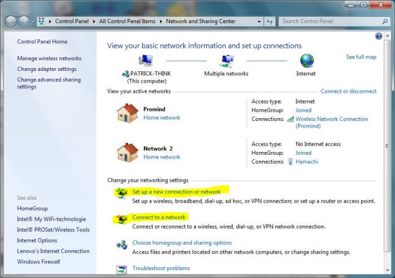Click See full map link
The image size is (395, 278).
click(x=361, y=57)
